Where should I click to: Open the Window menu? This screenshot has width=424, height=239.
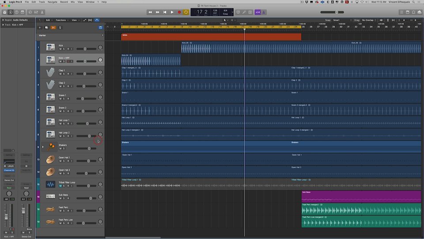(x=90, y=2)
